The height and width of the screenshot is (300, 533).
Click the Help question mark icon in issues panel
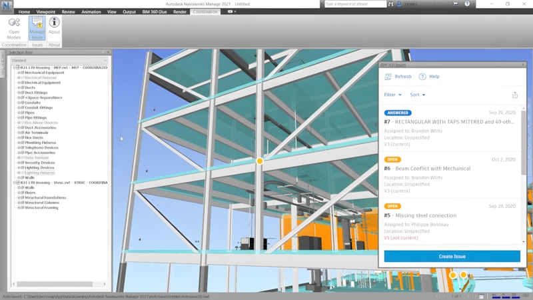click(x=422, y=77)
